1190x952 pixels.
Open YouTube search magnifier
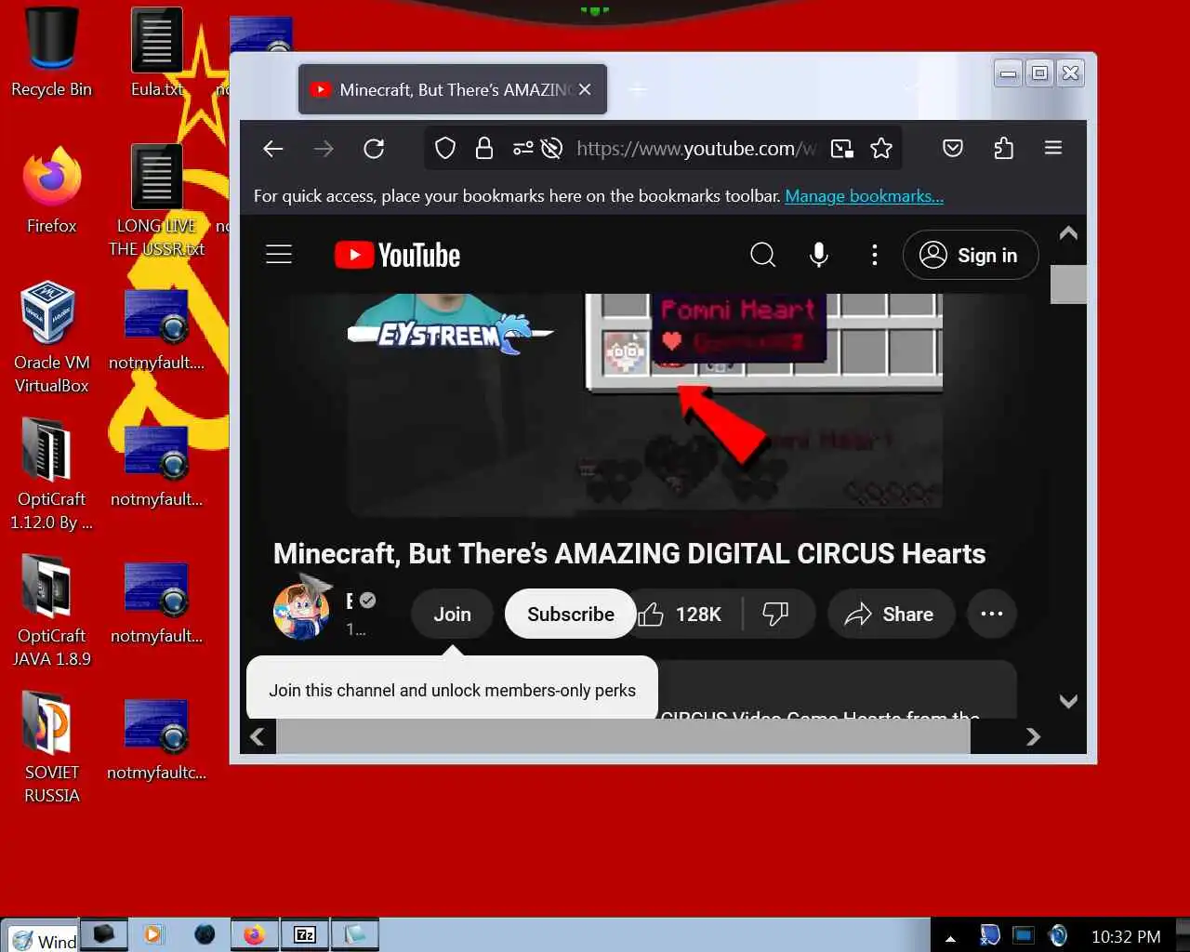[x=762, y=255]
